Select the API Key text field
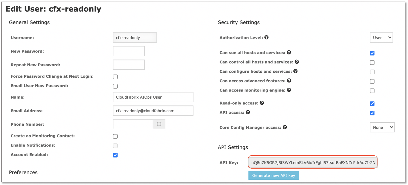 pos(313,163)
